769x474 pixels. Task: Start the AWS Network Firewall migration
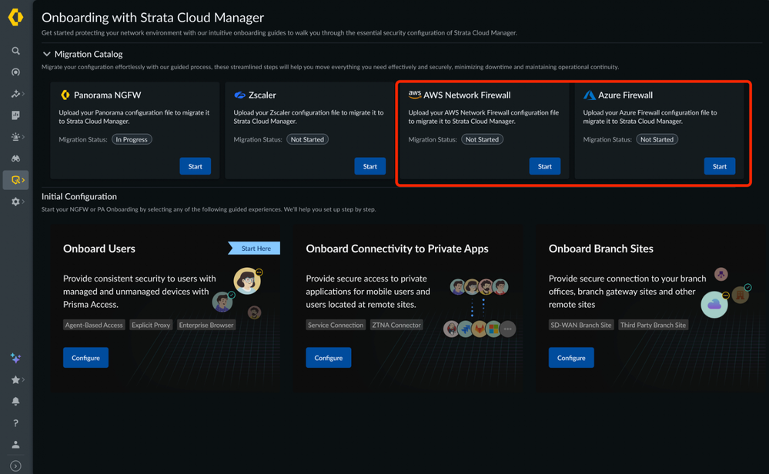pyautogui.click(x=545, y=166)
